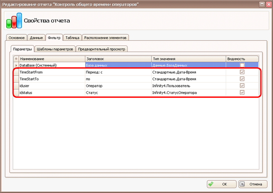Click the База данных header cell
This screenshot has height=193, width=273.
click(x=118, y=65)
